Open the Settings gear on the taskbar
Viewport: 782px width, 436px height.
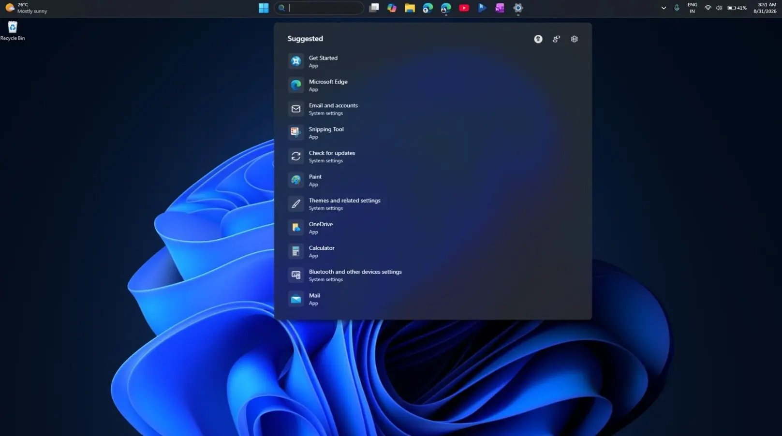(x=518, y=8)
